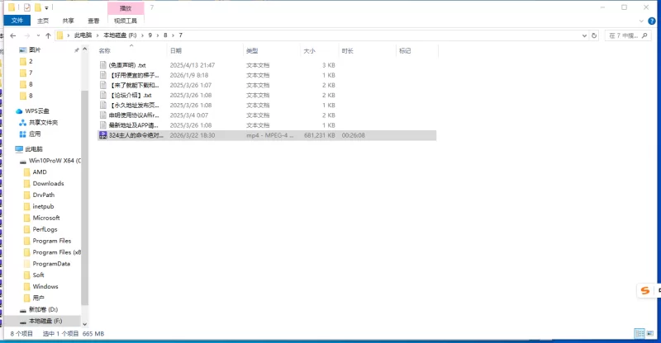Click the mp4 video icon of the 324主人的命令绝对 file
661x343 pixels.
tap(102, 135)
